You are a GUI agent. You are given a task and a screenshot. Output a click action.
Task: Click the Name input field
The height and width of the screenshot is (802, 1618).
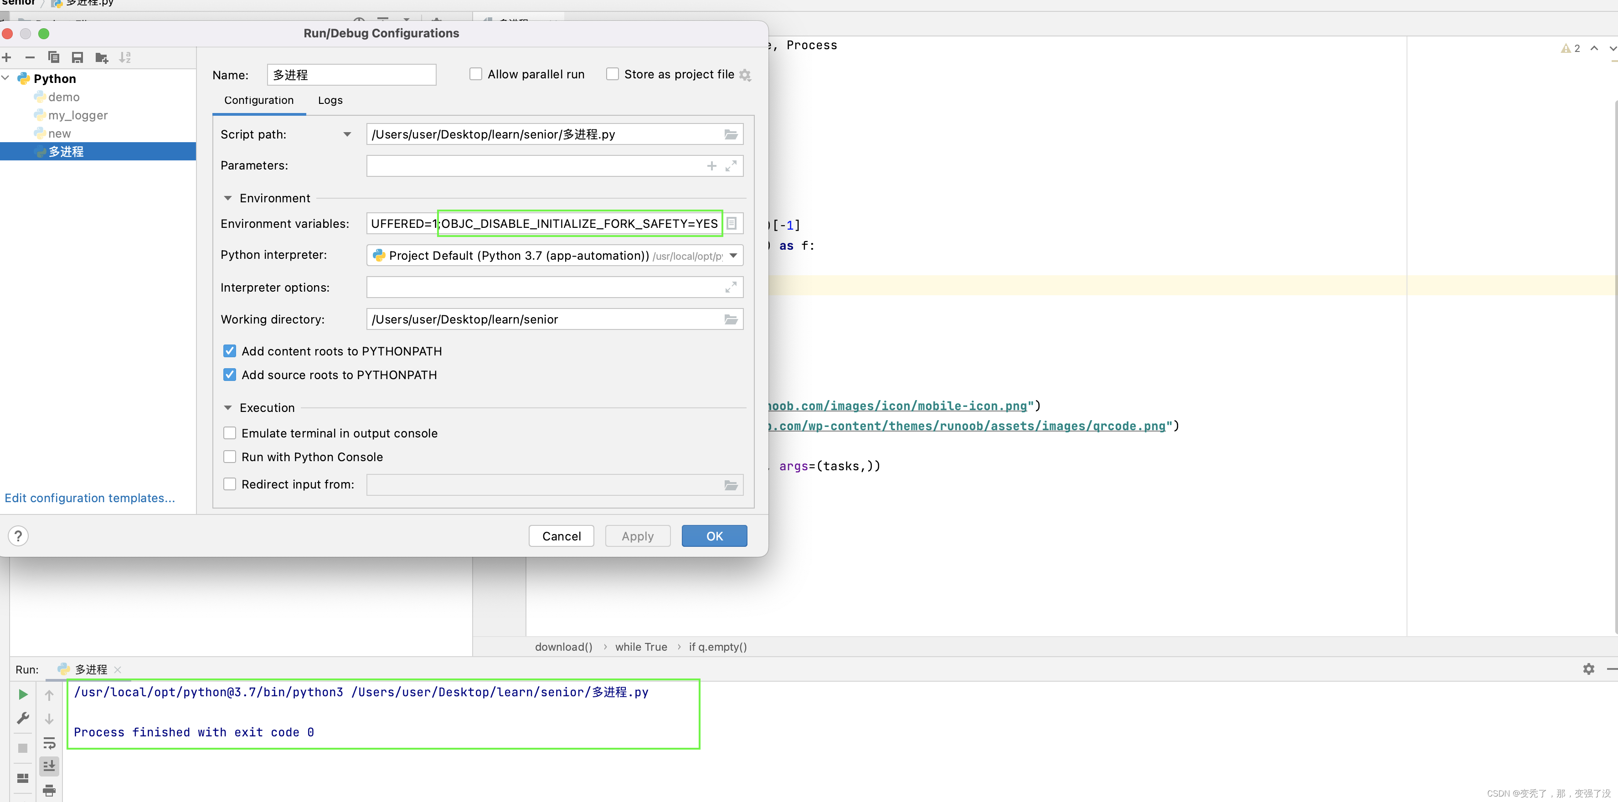pyautogui.click(x=352, y=75)
